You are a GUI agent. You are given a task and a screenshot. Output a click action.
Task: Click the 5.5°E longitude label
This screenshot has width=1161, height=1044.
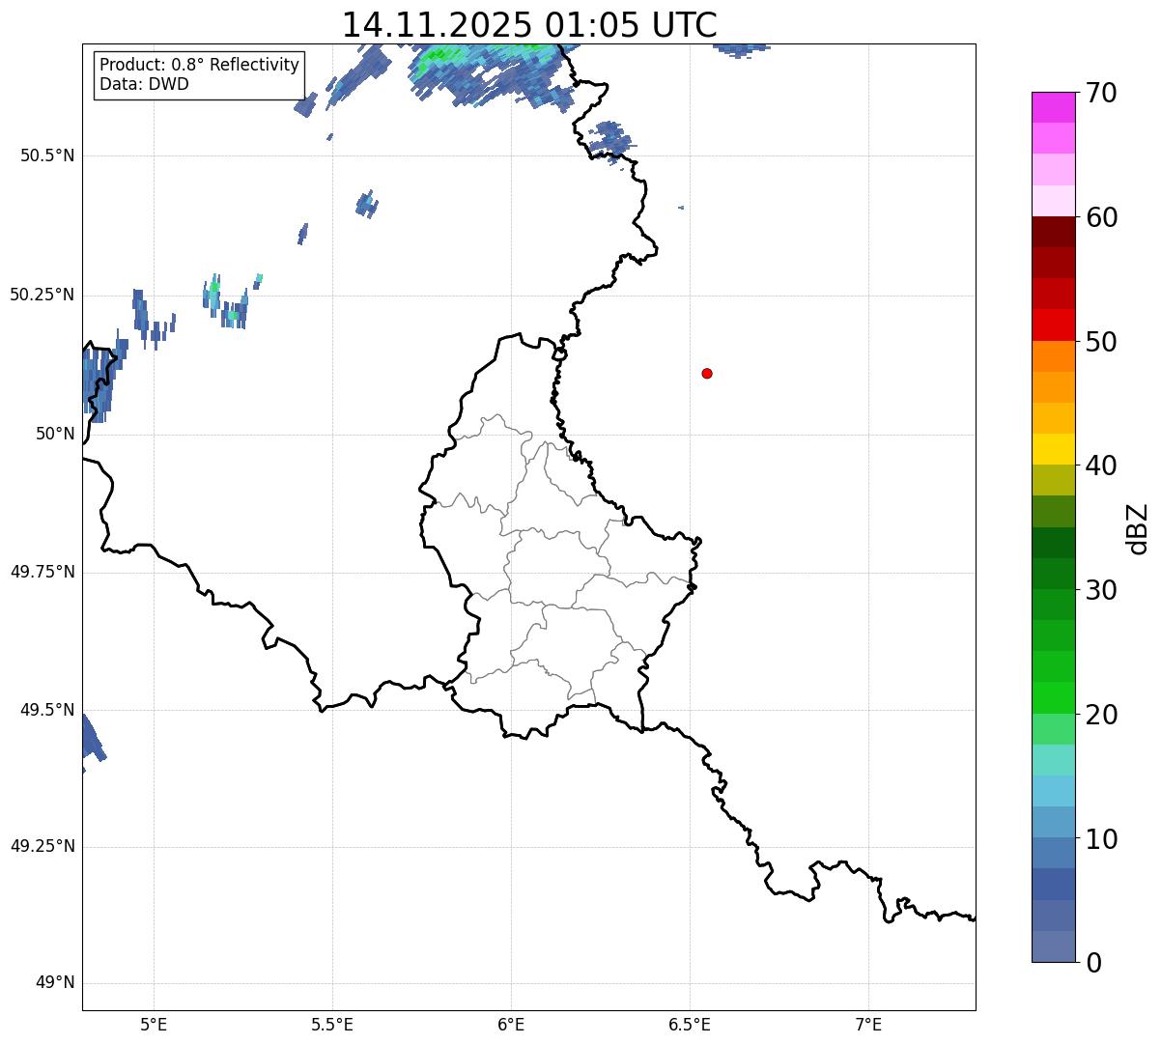332,1024
